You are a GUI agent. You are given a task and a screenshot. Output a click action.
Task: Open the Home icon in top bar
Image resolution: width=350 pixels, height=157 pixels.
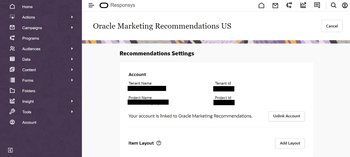point(261,5)
